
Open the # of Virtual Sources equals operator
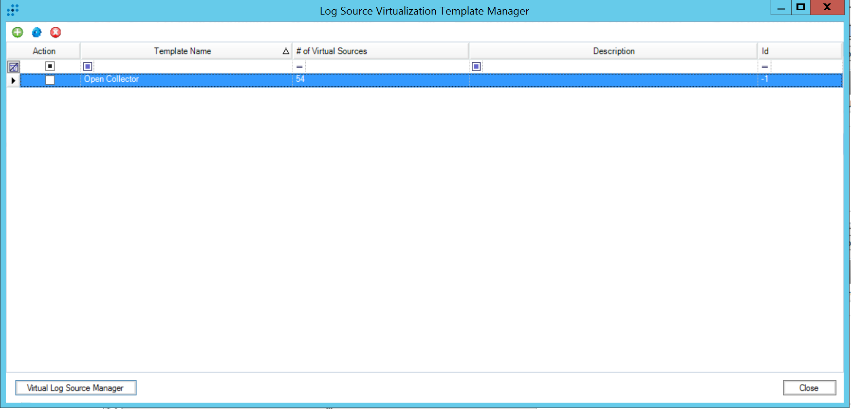click(299, 67)
